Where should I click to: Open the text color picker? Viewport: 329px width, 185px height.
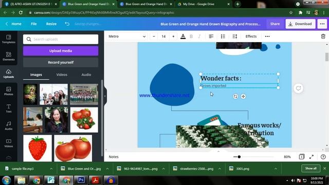pyautogui.click(x=183, y=36)
